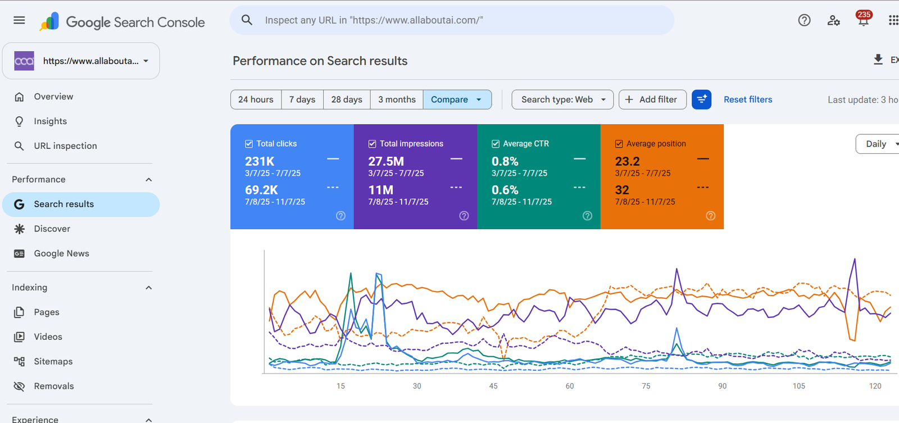Click the Help question mark icon
Viewport: 899px width, 423px height.
804,20
